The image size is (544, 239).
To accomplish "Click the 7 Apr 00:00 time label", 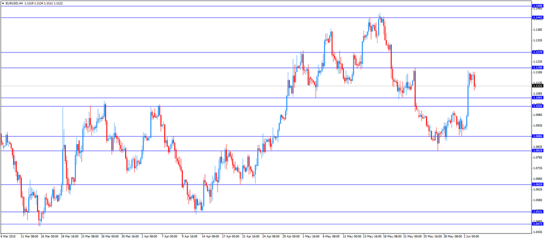I will click(169, 236).
